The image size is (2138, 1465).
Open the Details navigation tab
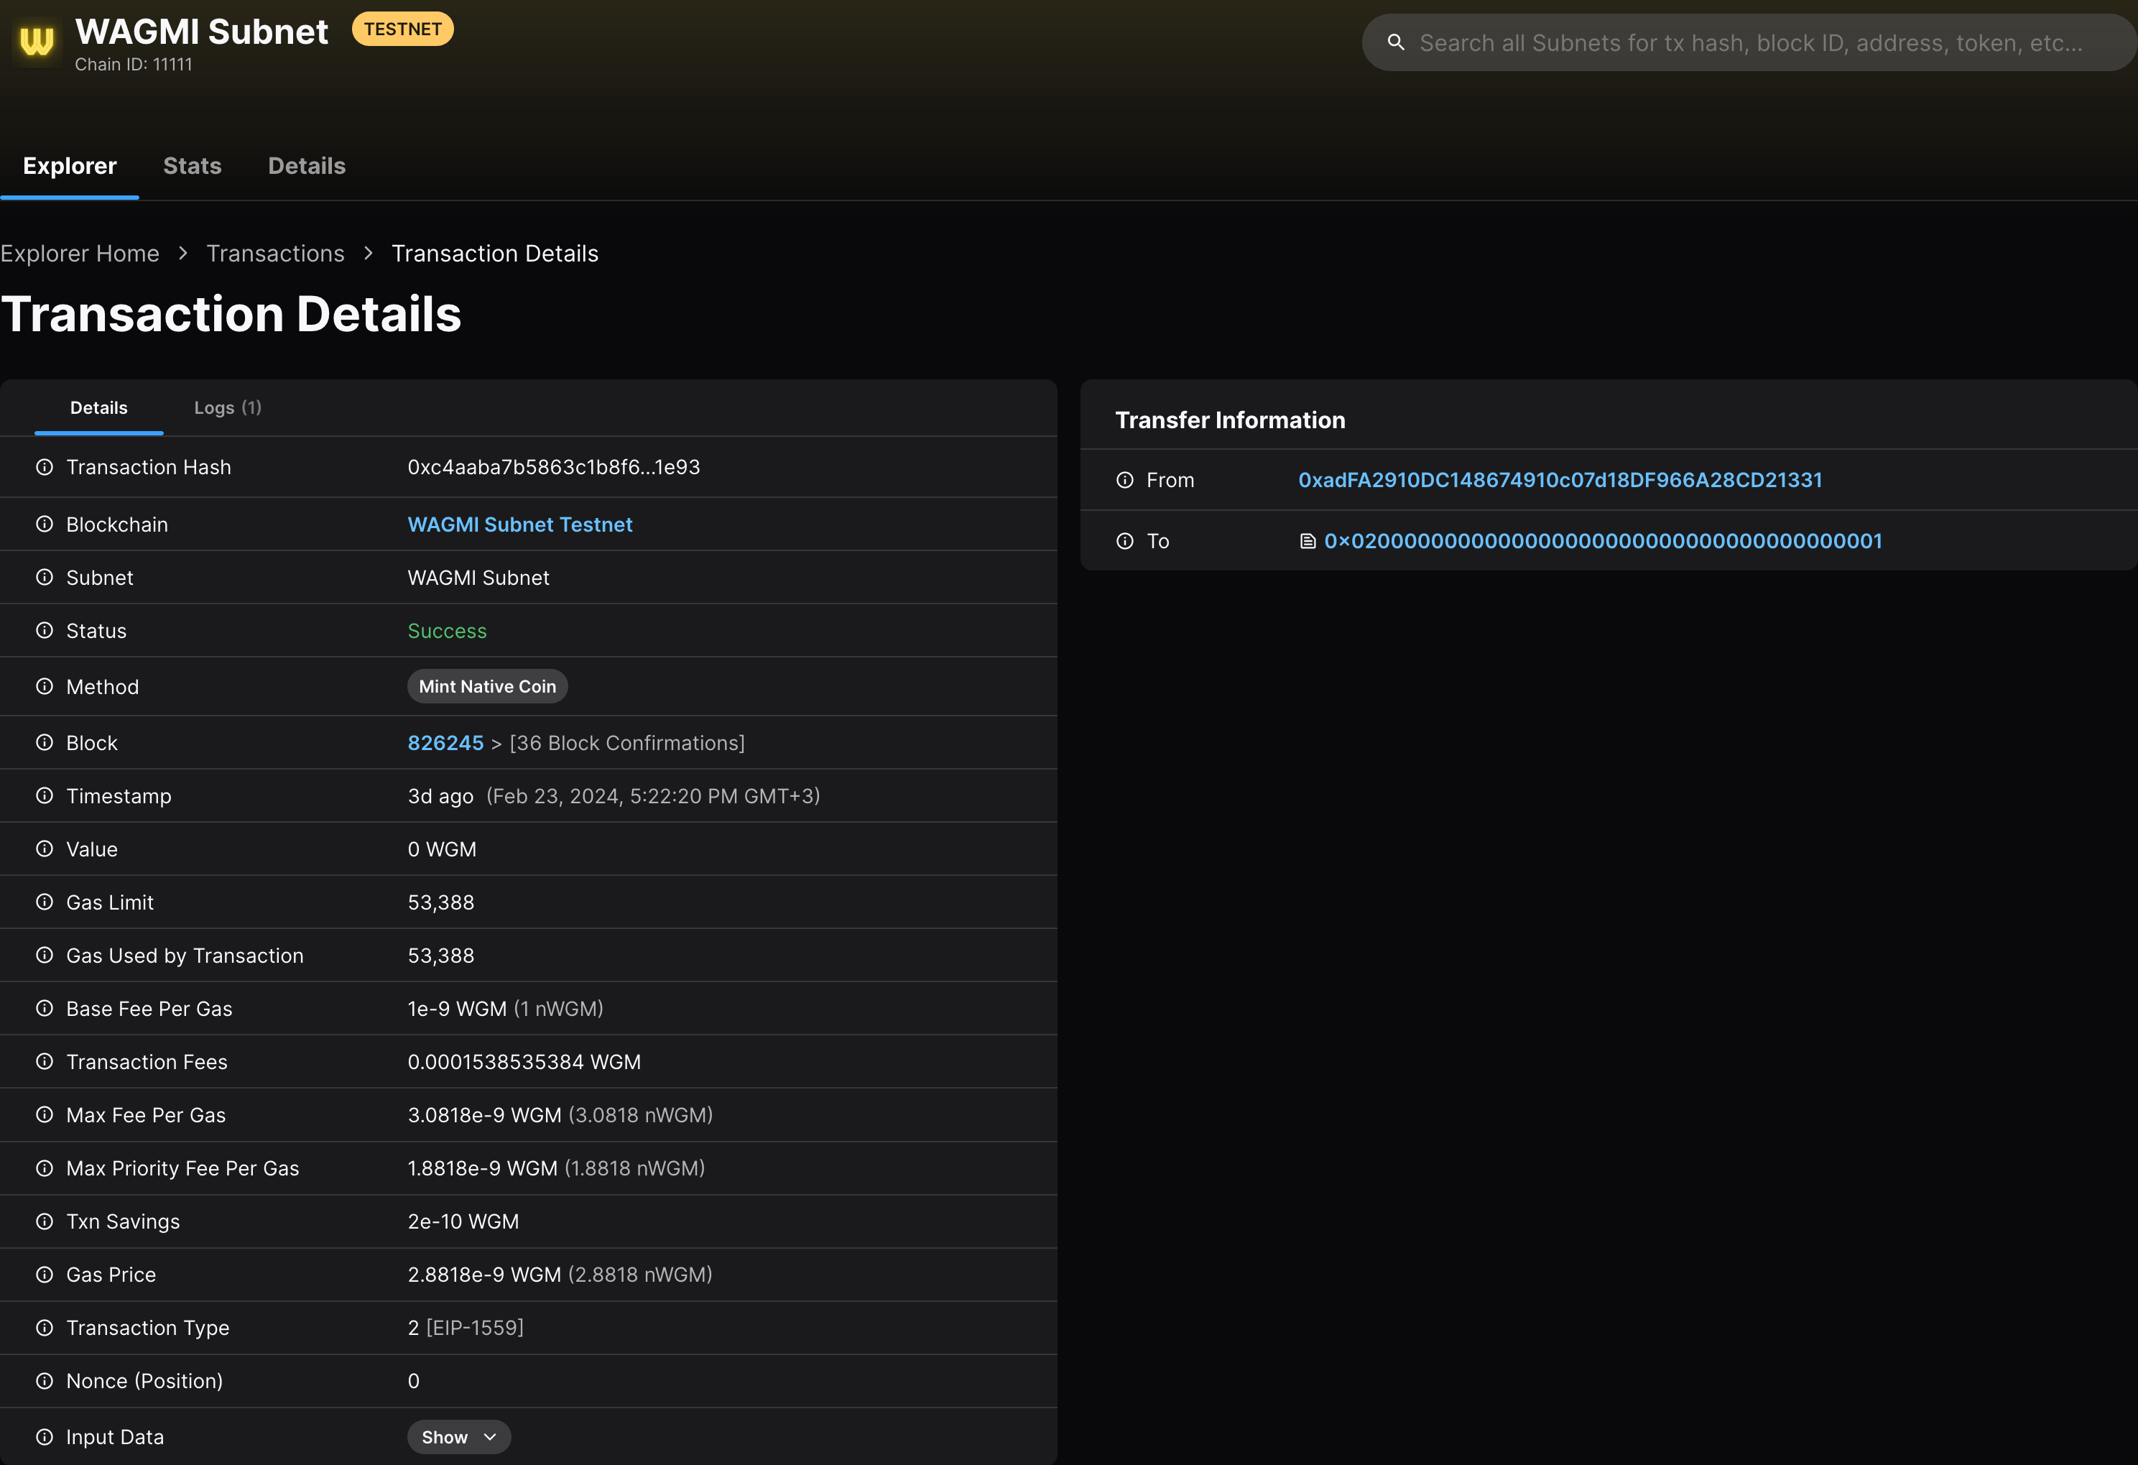coord(306,166)
